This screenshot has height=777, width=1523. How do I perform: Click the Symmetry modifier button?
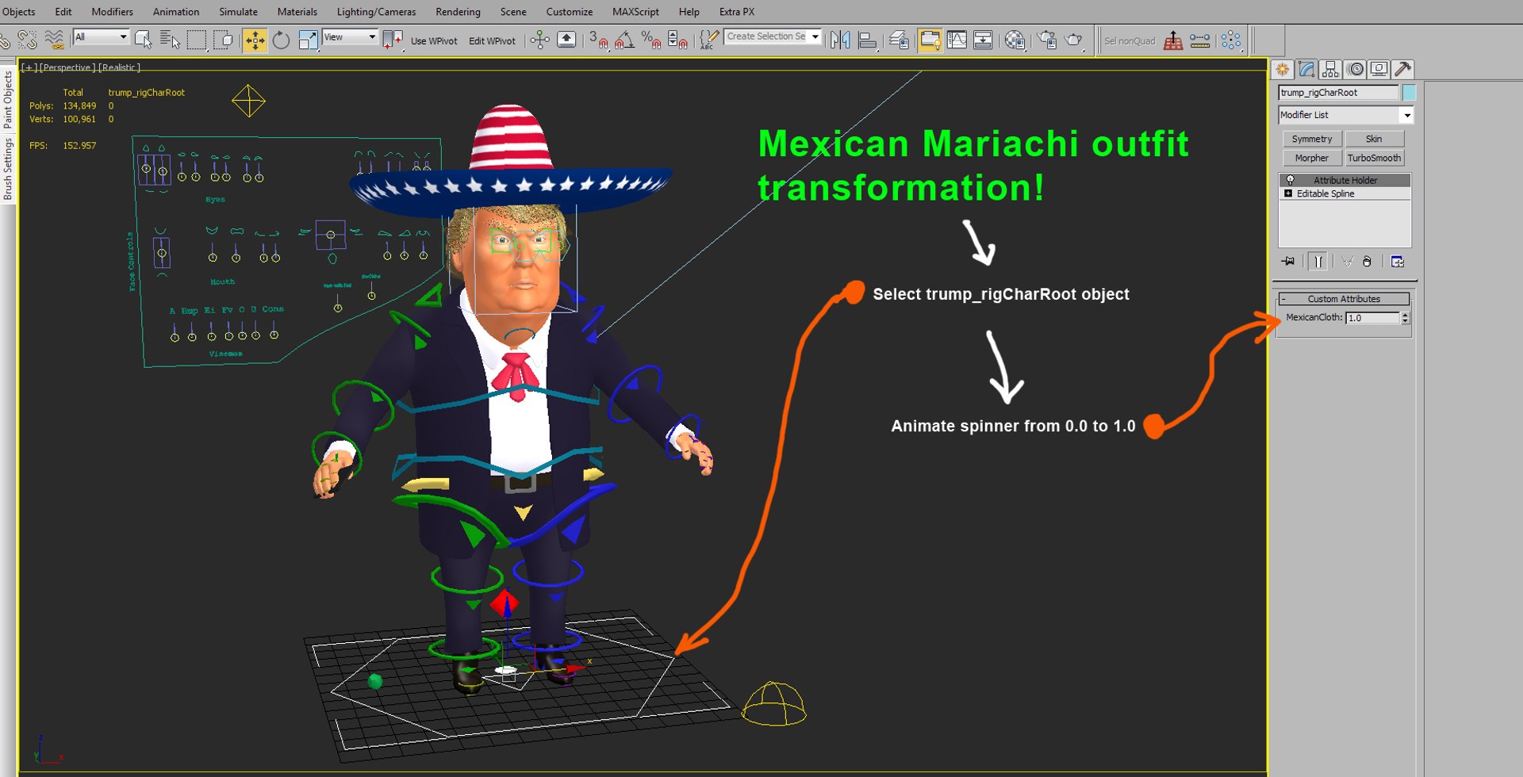pos(1311,139)
